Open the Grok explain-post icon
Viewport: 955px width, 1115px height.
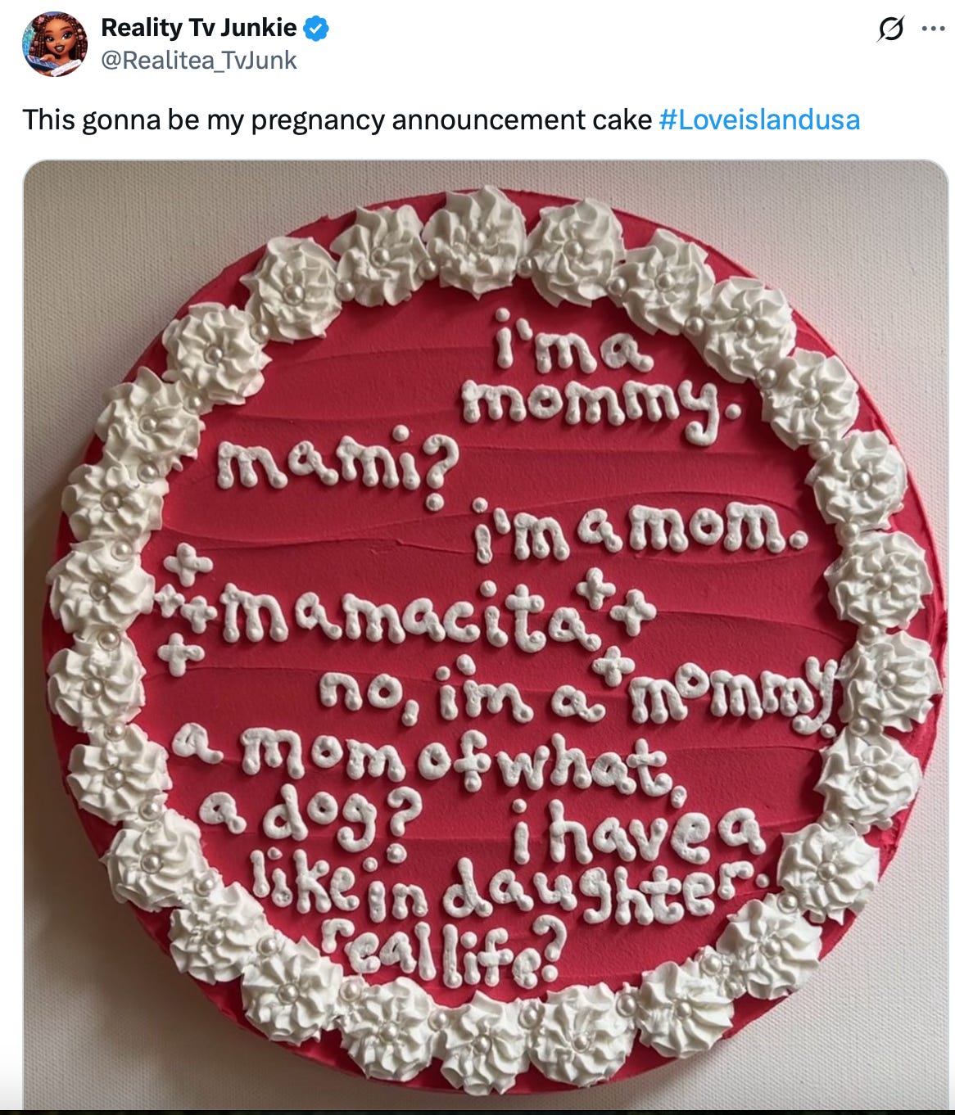coord(888,29)
